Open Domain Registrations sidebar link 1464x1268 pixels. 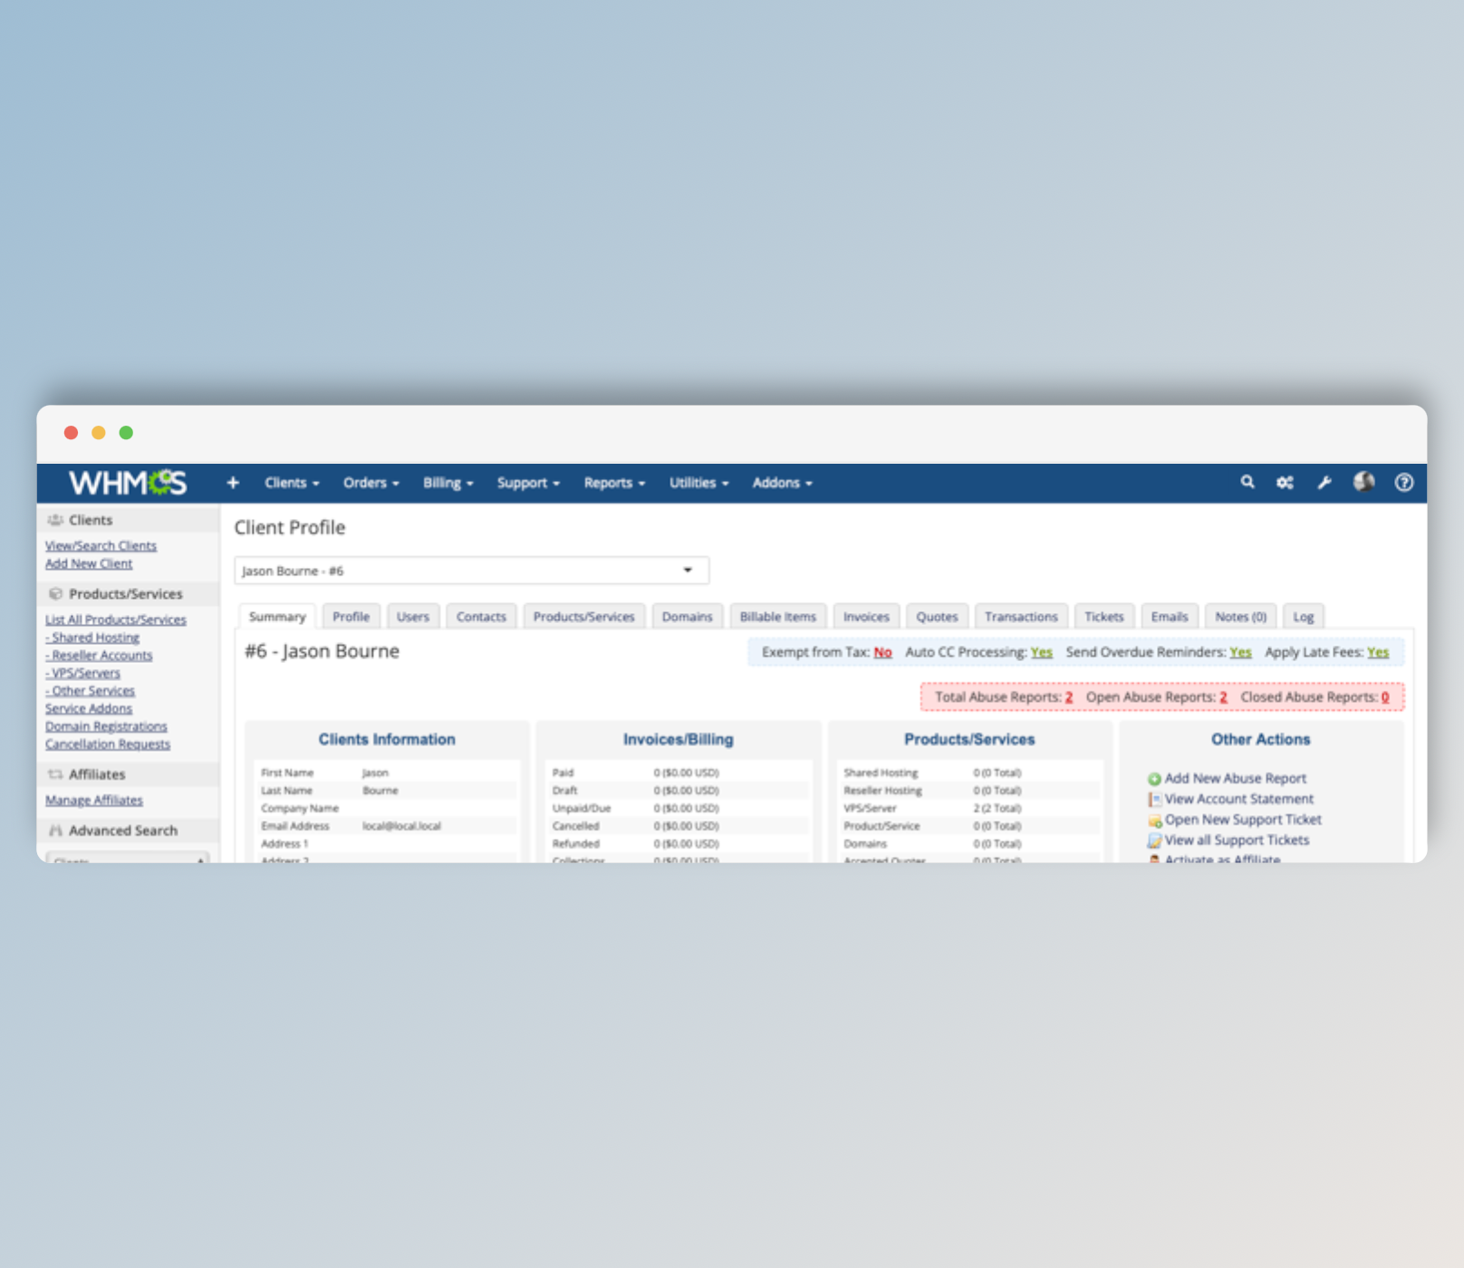click(x=106, y=727)
